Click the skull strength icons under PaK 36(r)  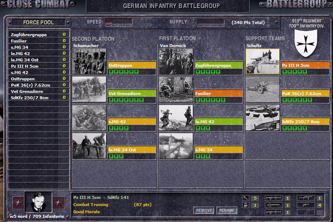click(297, 100)
